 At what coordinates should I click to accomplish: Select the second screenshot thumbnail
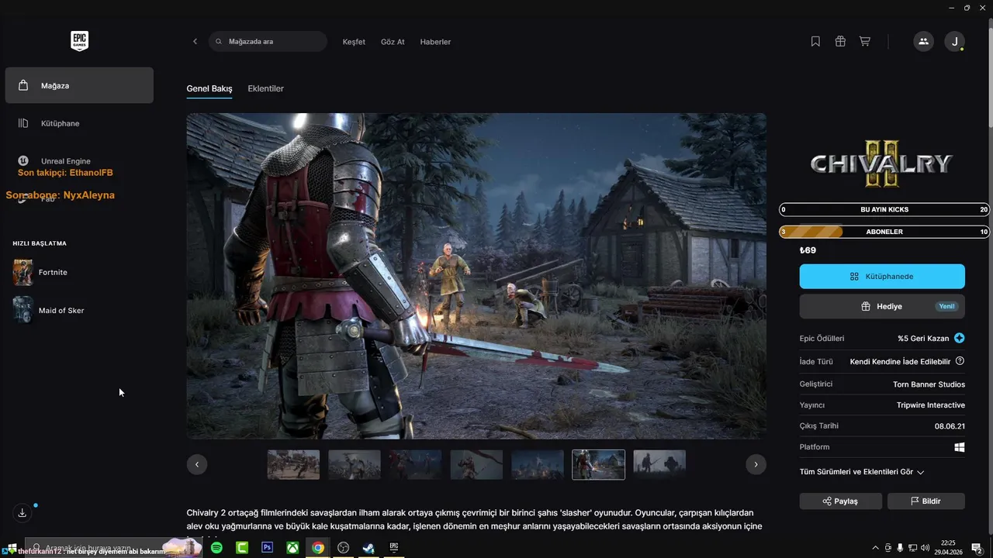tap(355, 464)
